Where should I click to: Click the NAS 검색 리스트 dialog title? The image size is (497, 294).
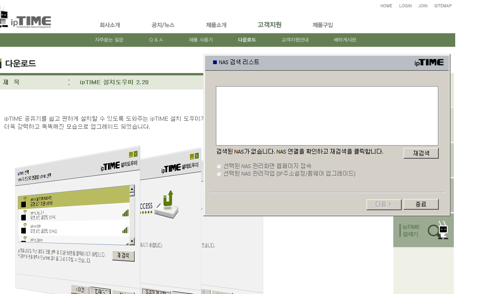239,62
